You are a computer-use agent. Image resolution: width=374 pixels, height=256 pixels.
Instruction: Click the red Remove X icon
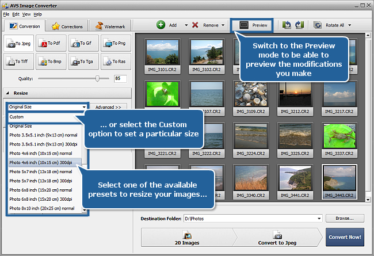tap(195, 25)
